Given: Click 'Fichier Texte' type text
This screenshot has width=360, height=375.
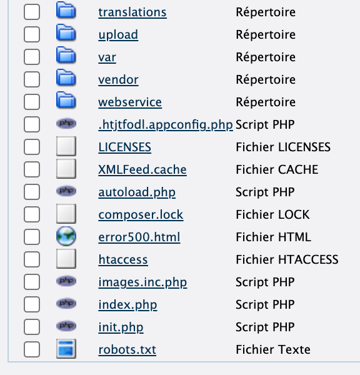Looking at the screenshot, I should click(x=273, y=349).
